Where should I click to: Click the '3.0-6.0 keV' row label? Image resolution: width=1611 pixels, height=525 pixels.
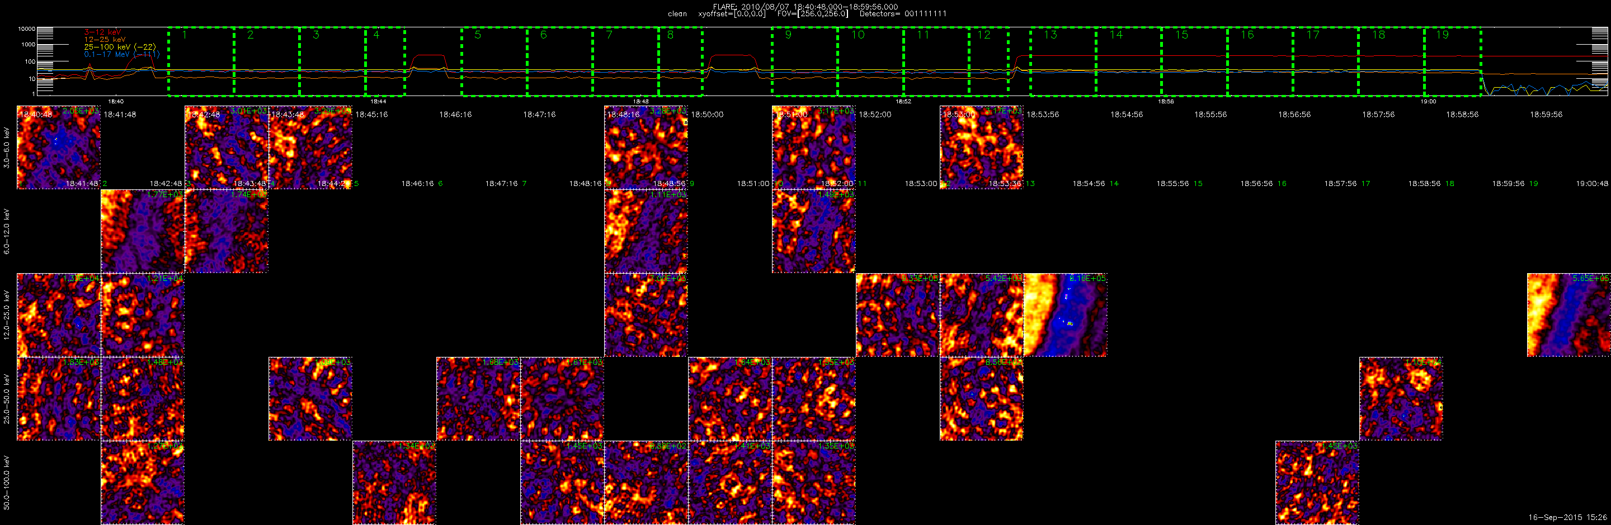coord(7,148)
